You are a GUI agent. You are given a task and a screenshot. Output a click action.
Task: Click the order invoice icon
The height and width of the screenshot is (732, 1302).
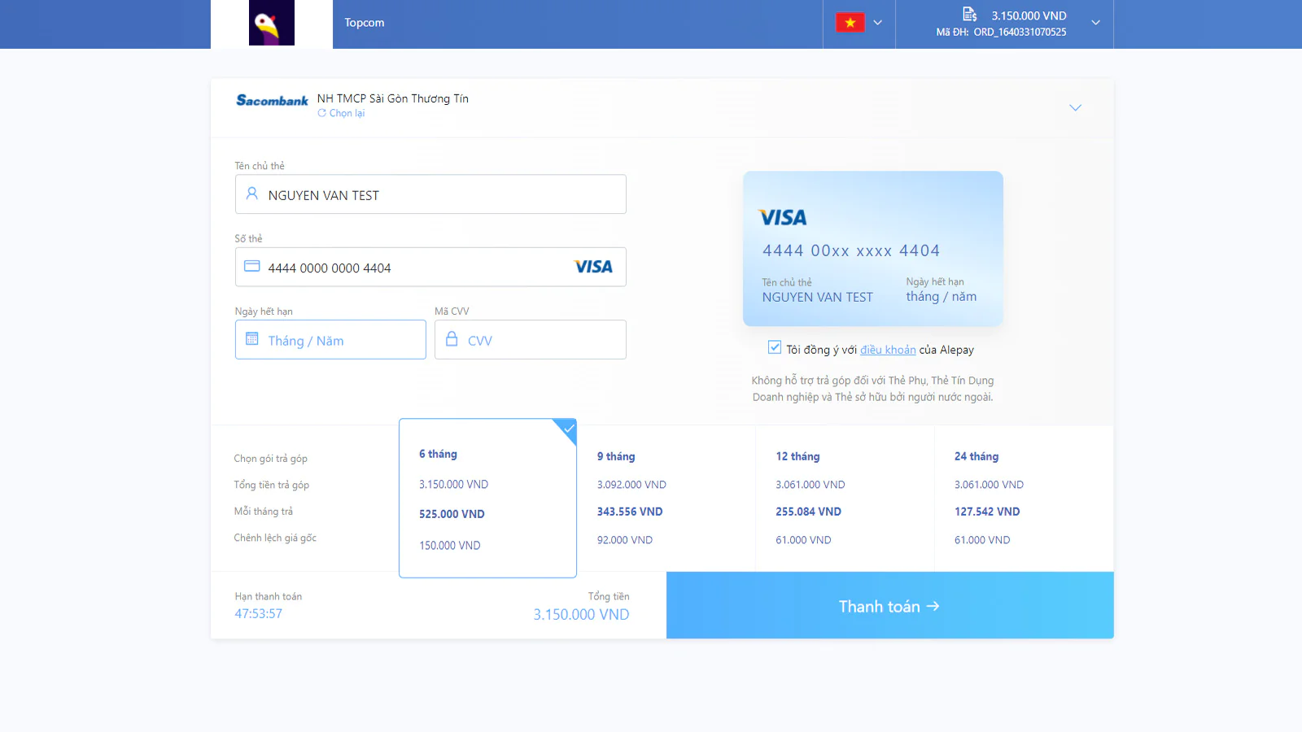(x=969, y=14)
